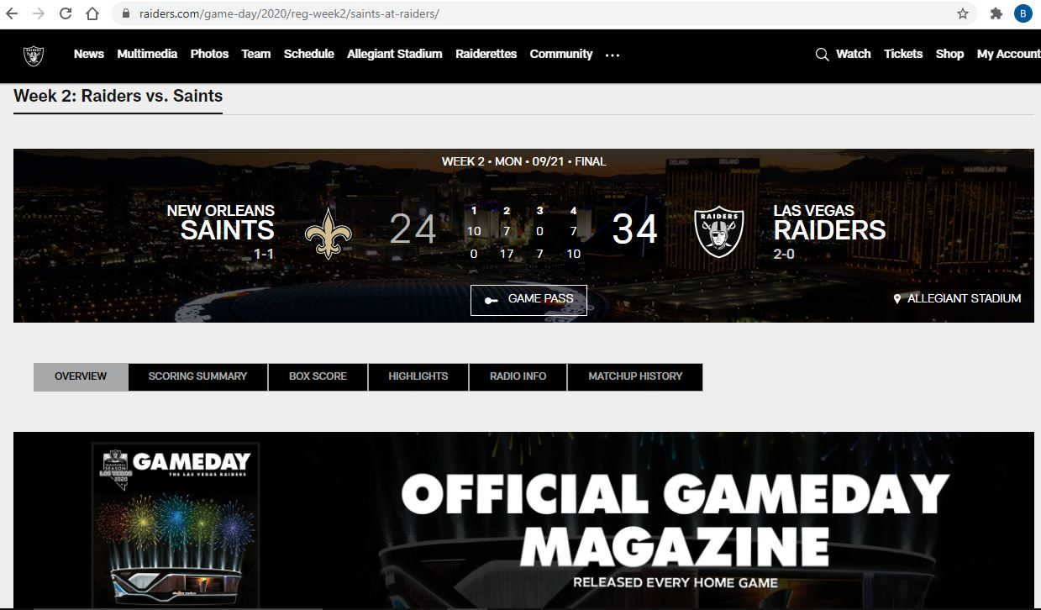This screenshot has width=1041, height=610.
Task: View site security via the padlock icon
Action: (x=126, y=13)
